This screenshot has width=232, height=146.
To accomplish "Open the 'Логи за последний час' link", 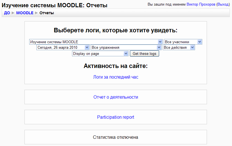I will click(x=116, y=77).
